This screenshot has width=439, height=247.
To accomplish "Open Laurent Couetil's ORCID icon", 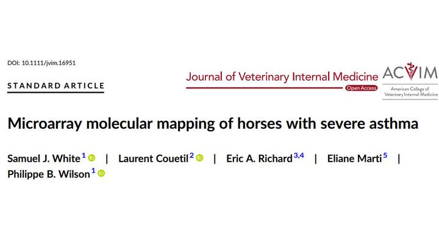I will click(x=200, y=158).
